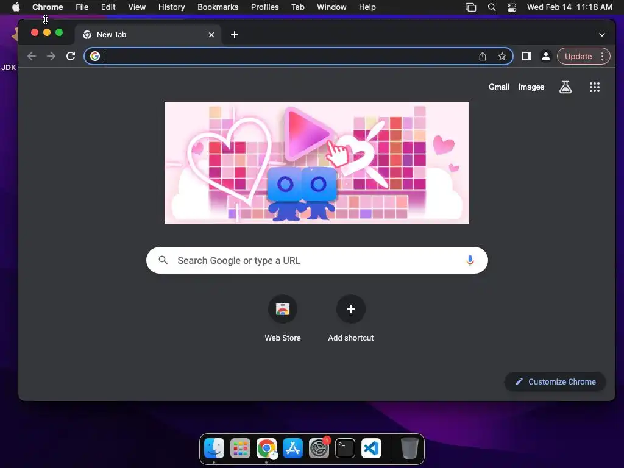
Task: Open the Help menu
Action: (x=367, y=7)
